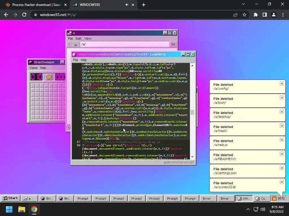Expand the system tray hidden icons chevron

pyautogui.click(x=248, y=209)
